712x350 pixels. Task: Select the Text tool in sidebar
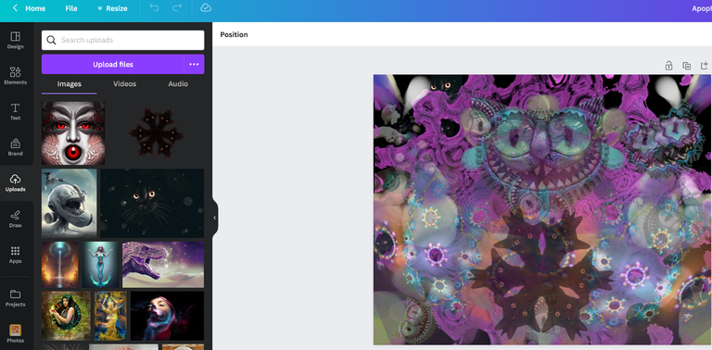pyautogui.click(x=15, y=111)
